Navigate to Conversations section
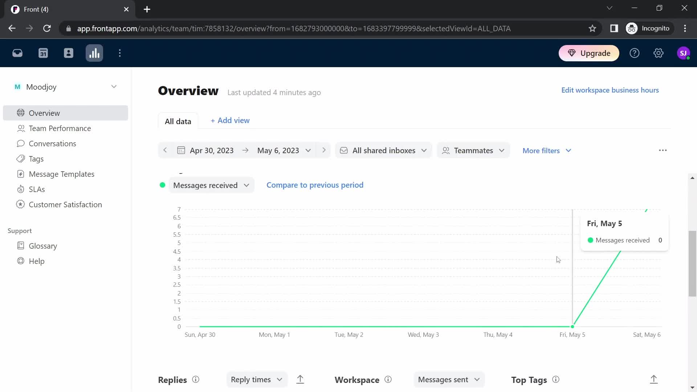697x392 pixels. [52, 144]
